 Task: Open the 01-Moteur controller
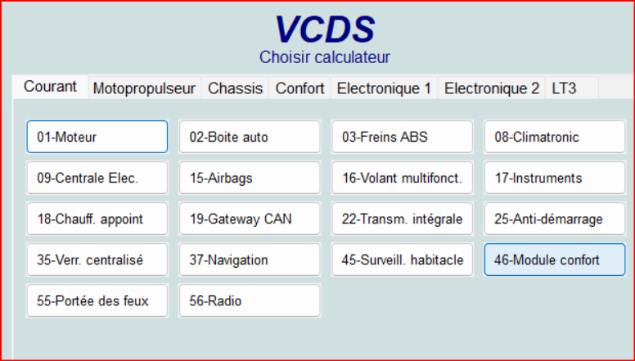pyautogui.click(x=97, y=137)
